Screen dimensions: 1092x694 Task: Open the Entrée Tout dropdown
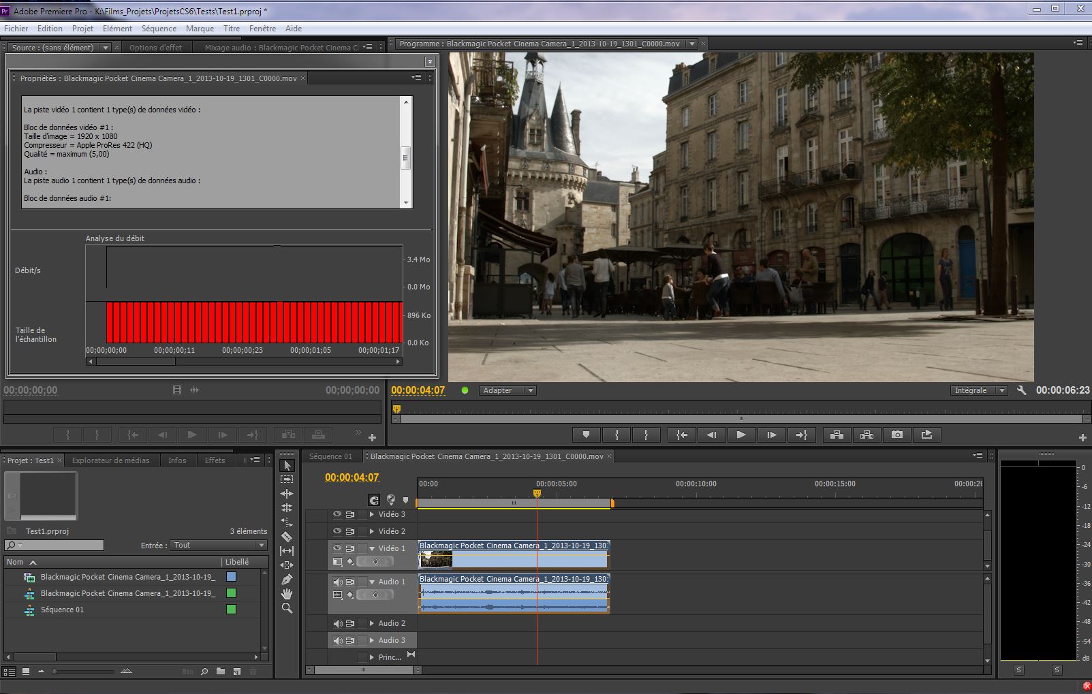click(x=218, y=545)
